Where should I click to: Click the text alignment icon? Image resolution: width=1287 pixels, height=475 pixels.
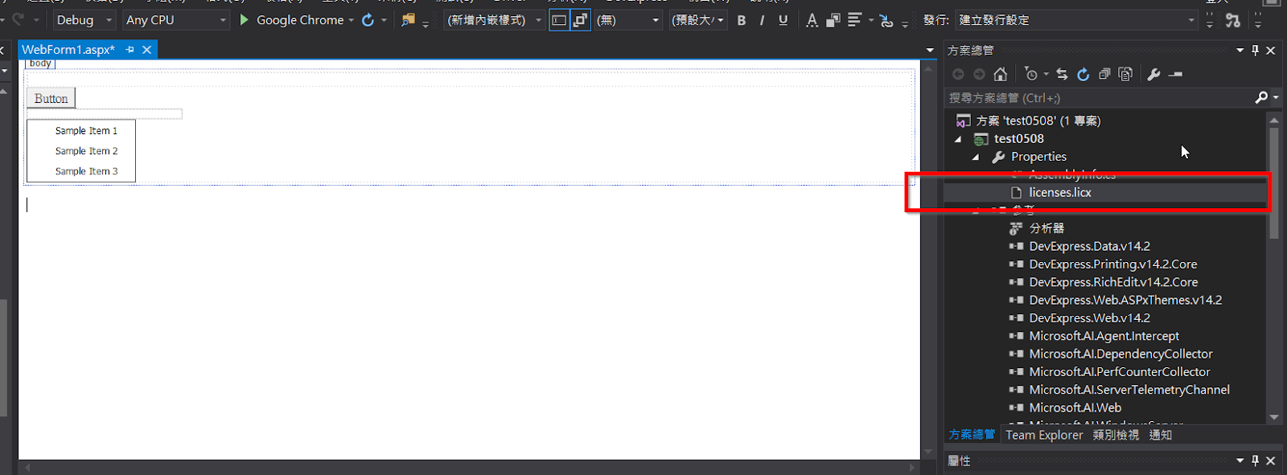click(854, 19)
